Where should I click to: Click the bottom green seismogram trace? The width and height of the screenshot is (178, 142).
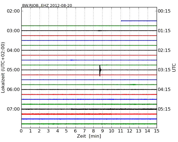click(x=89, y=124)
